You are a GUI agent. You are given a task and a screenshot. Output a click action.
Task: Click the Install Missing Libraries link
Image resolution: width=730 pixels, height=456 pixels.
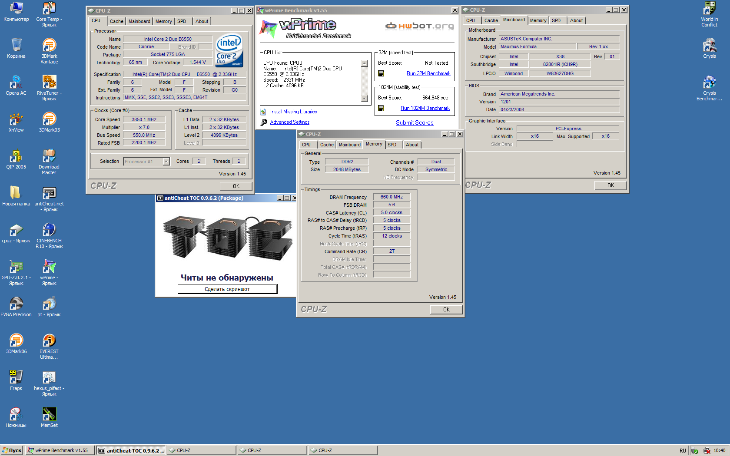(x=293, y=112)
